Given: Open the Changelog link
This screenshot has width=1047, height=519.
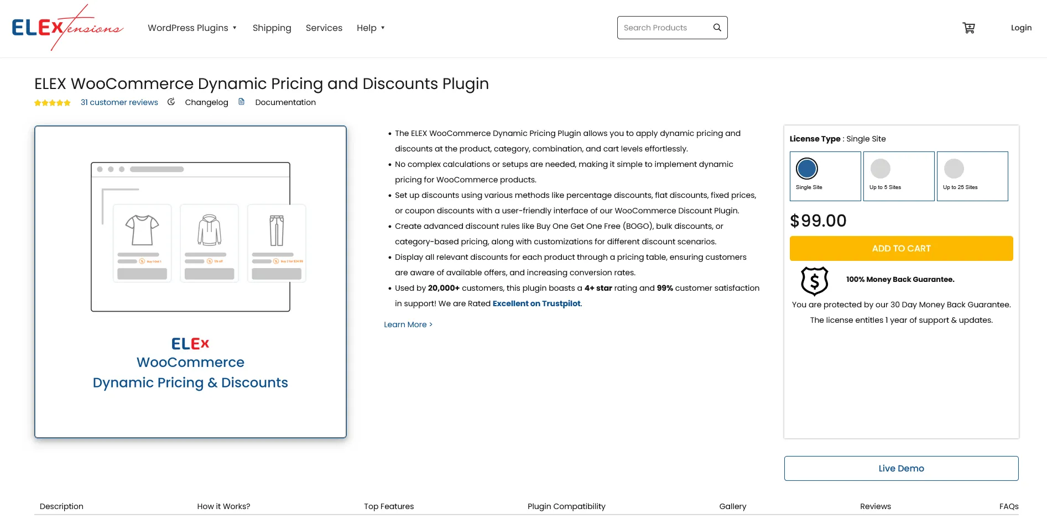Looking at the screenshot, I should (206, 102).
